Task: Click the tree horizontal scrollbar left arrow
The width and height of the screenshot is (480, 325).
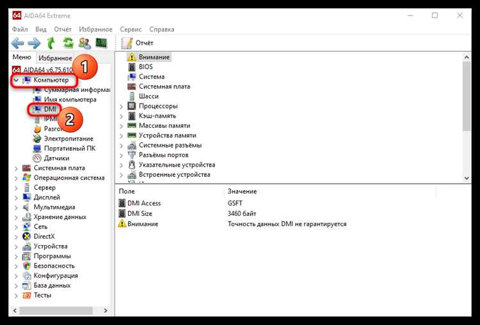Action: 15,311
